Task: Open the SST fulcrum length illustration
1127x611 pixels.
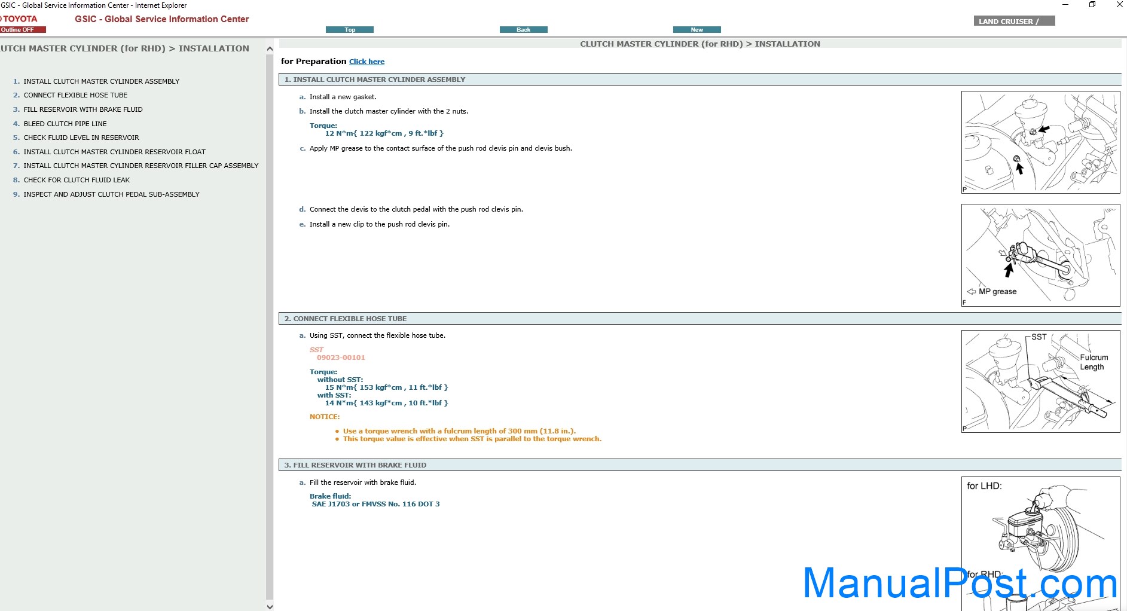Action: [x=1040, y=381]
